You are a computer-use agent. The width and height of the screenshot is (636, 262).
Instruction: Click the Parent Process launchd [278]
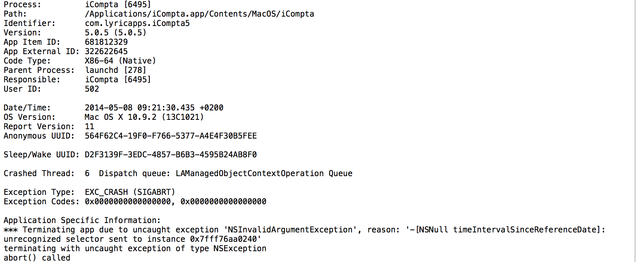click(116, 70)
